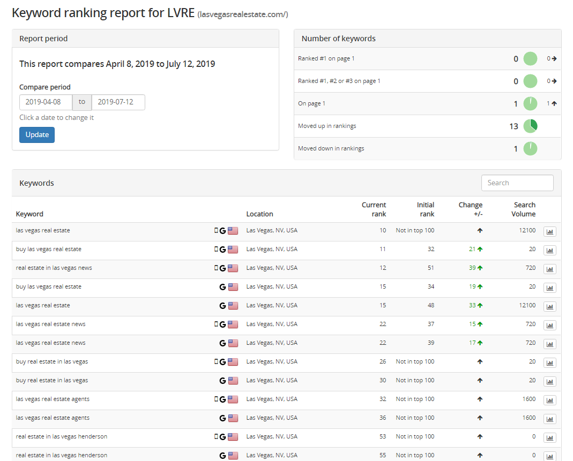The height and width of the screenshot is (461, 573).
Task: Click the 'On page 1' pie chart icon
Action: click(530, 104)
